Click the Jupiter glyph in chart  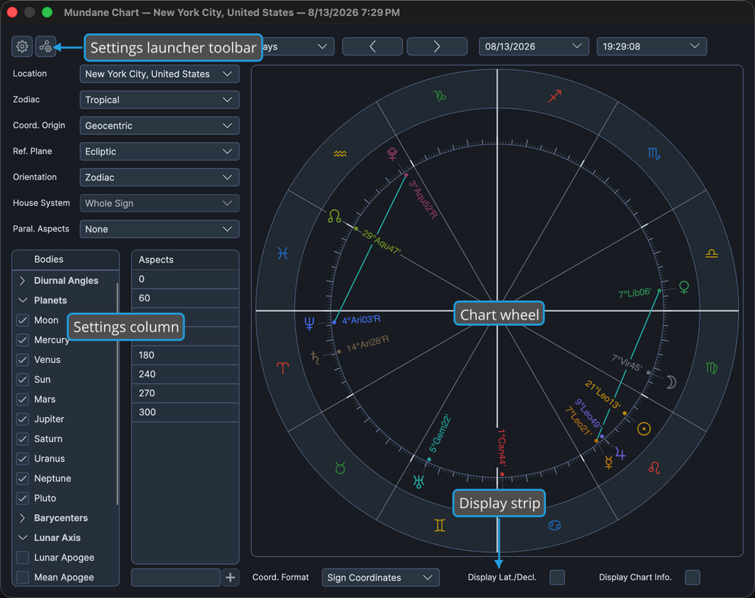point(620,454)
